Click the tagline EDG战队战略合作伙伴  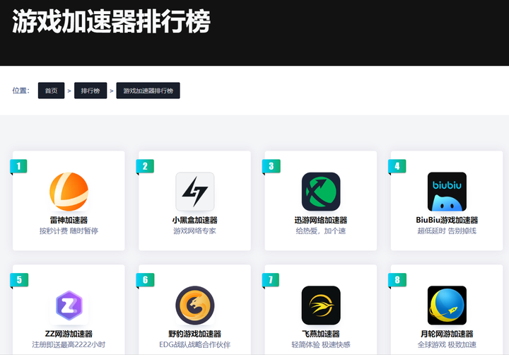tap(195, 344)
